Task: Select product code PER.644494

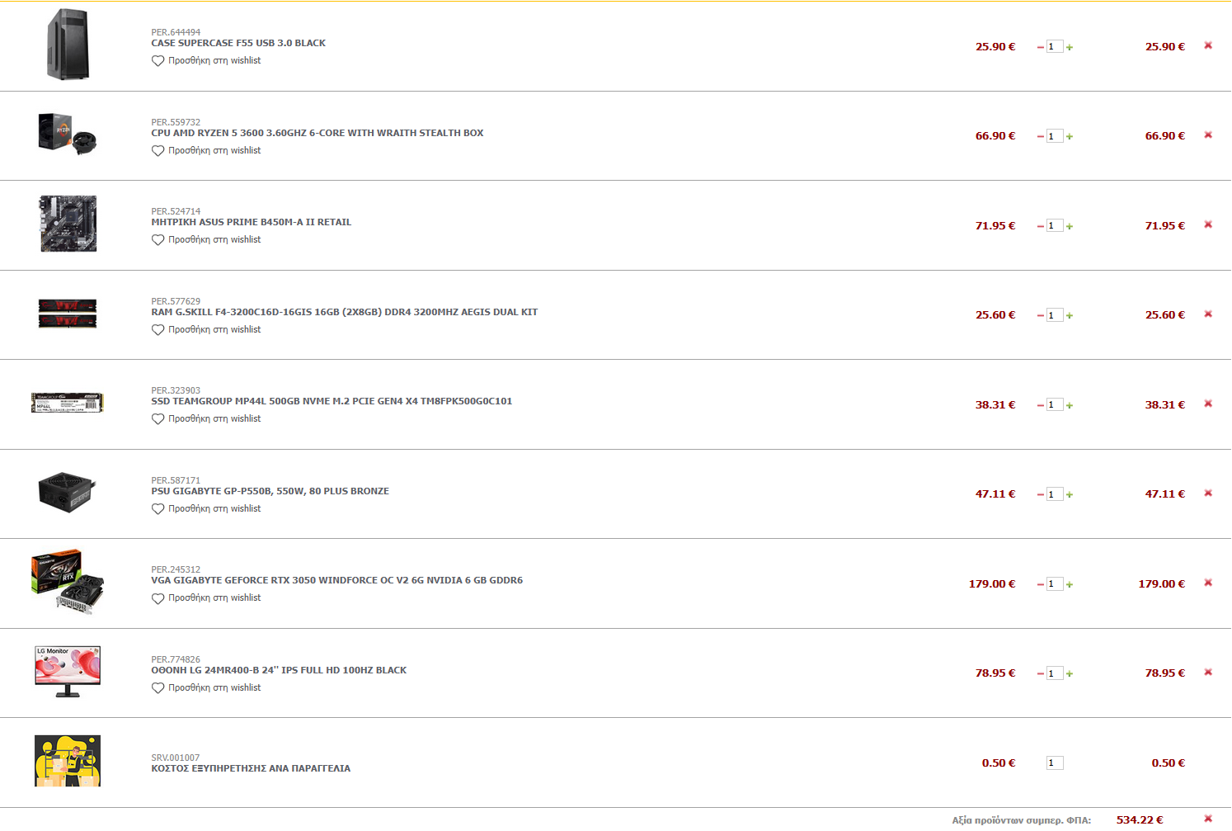Action: coord(176,32)
